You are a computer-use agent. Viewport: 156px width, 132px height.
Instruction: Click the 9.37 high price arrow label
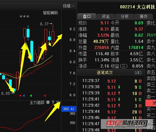46,24
